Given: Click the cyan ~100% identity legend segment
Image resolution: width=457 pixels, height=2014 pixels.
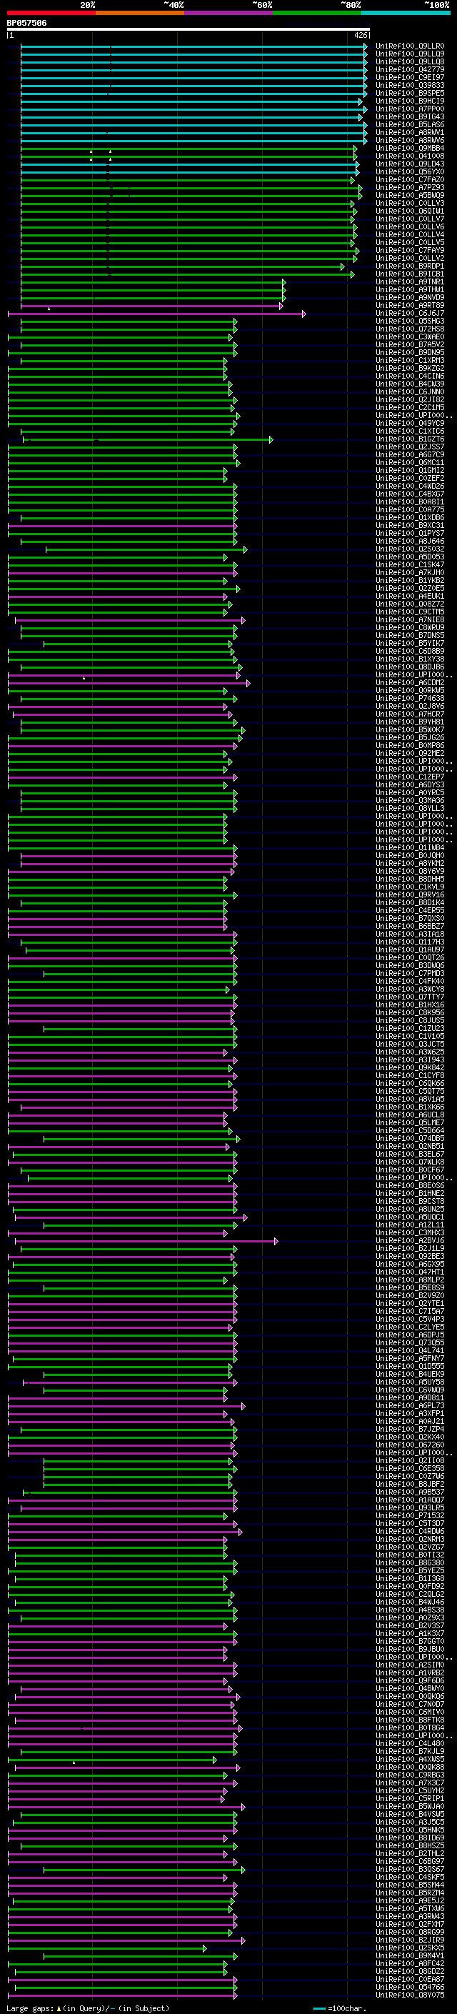Looking at the screenshot, I should coord(406,14).
